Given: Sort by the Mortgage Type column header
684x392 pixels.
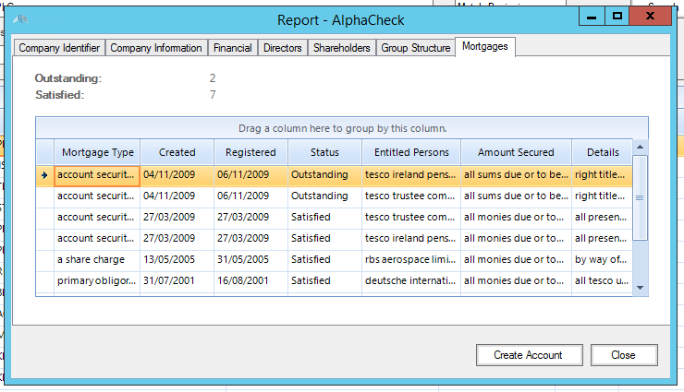Looking at the screenshot, I should [x=97, y=152].
